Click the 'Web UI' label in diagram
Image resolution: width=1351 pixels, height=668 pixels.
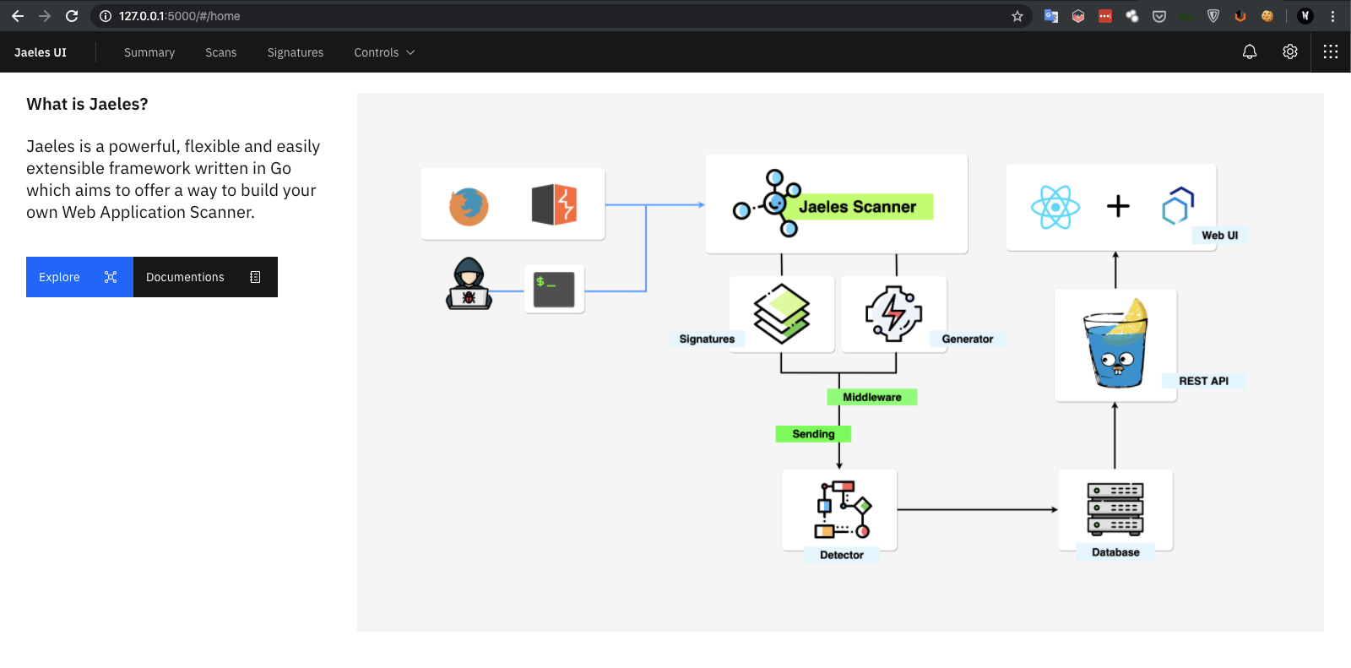(x=1219, y=236)
